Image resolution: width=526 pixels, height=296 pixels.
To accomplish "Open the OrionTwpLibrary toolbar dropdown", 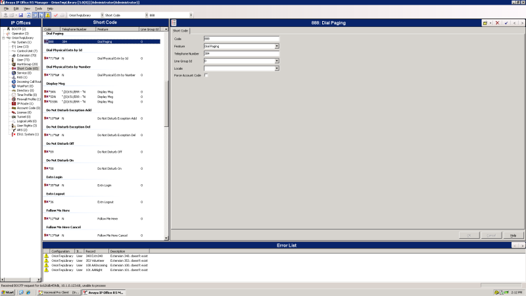I will (x=102, y=15).
